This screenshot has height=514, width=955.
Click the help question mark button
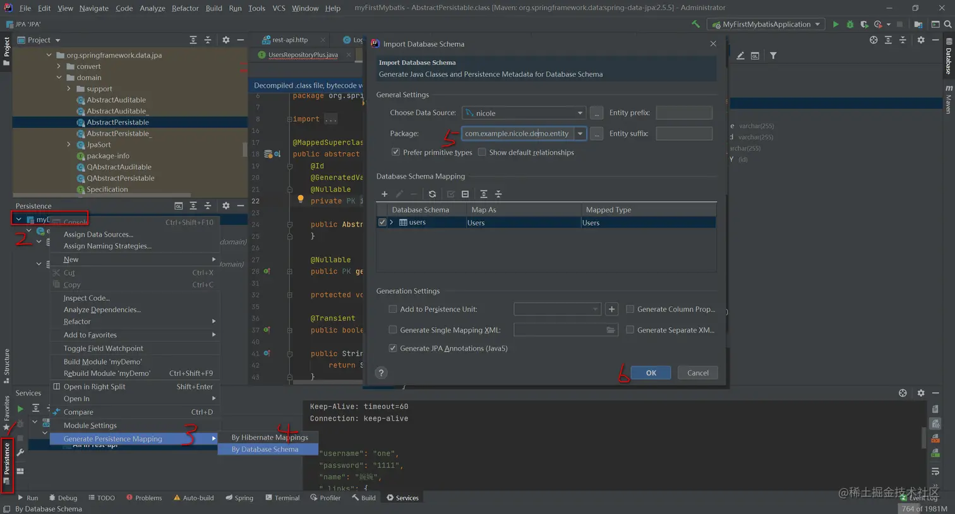[x=381, y=373]
